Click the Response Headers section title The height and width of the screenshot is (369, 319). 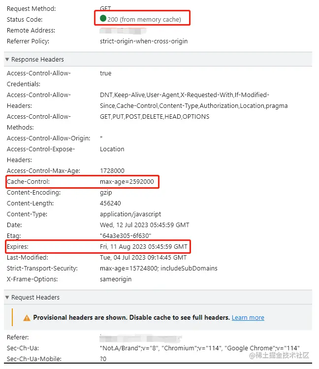tap(37, 60)
